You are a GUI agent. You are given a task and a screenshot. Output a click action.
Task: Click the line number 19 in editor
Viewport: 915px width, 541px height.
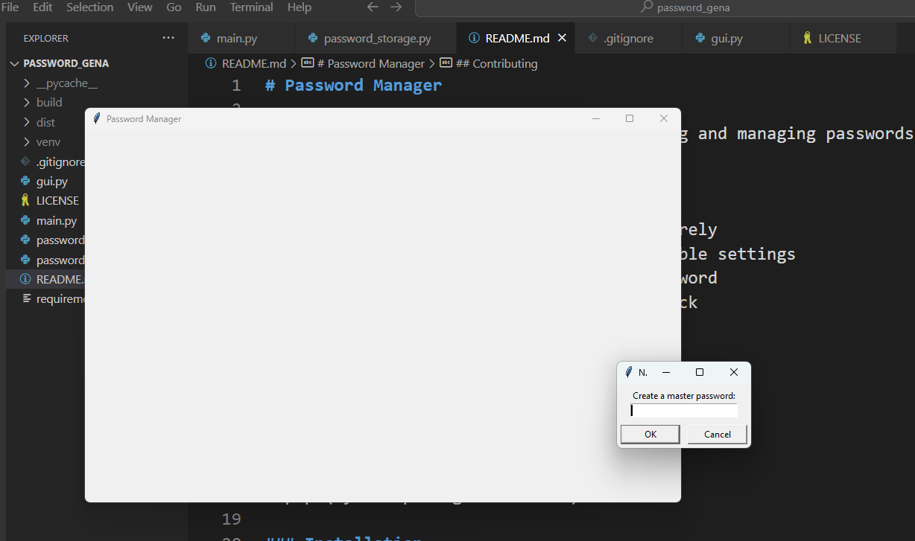[x=231, y=519]
